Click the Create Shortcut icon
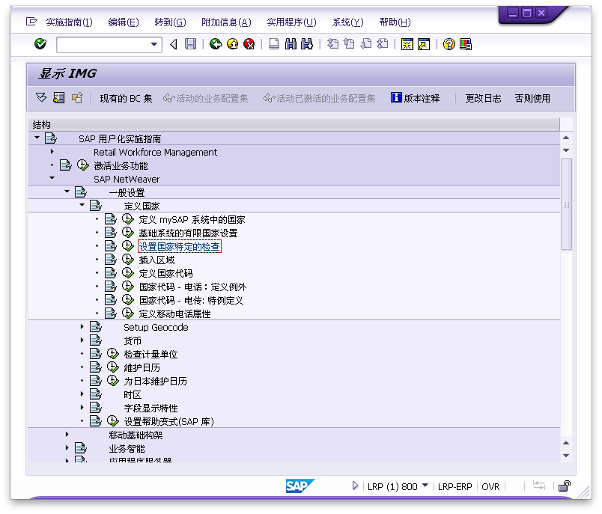Image resolution: width=602 pixels, height=514 pixels. coord(424,44)
